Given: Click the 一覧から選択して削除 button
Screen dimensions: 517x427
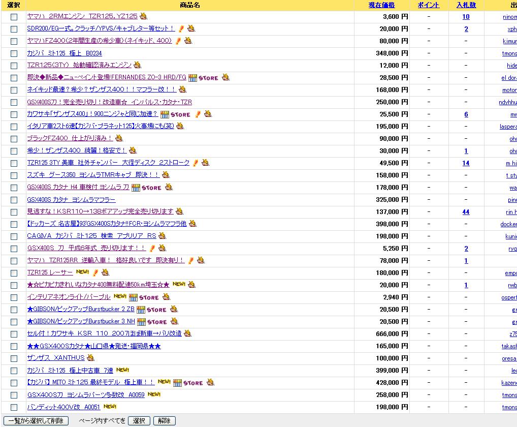Looking at the screenshot, I should click(x=36, y=421).
